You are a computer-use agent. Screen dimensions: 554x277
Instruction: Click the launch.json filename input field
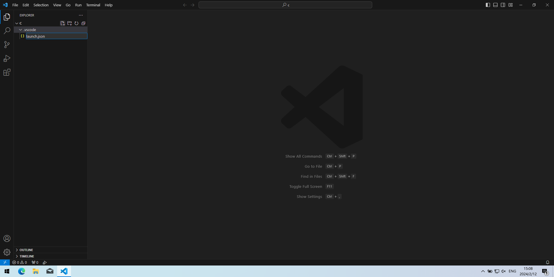[x=57, y=36]
